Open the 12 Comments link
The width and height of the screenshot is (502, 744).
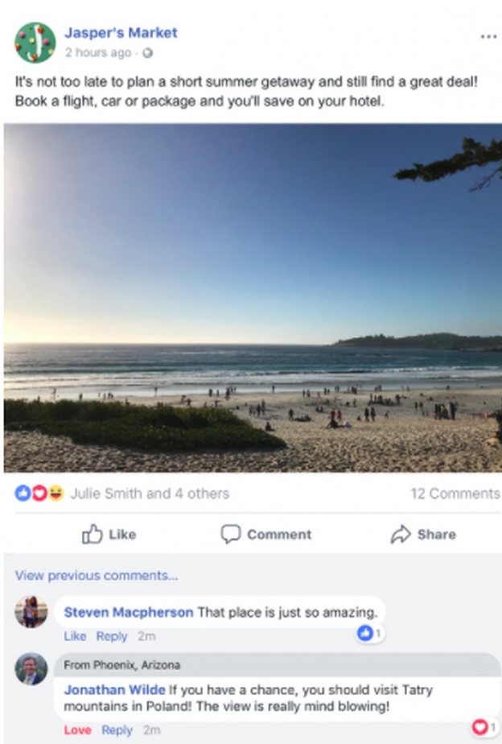[x=455, y=494]
